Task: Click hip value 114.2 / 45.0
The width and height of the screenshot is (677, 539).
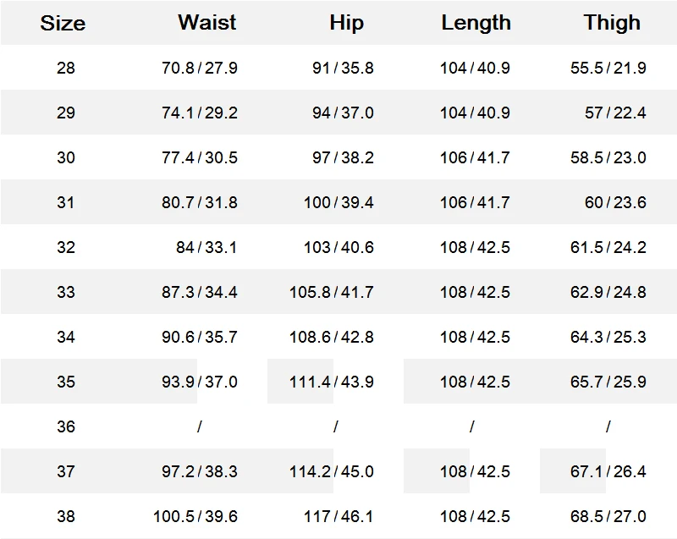Action: coord(332,471)
